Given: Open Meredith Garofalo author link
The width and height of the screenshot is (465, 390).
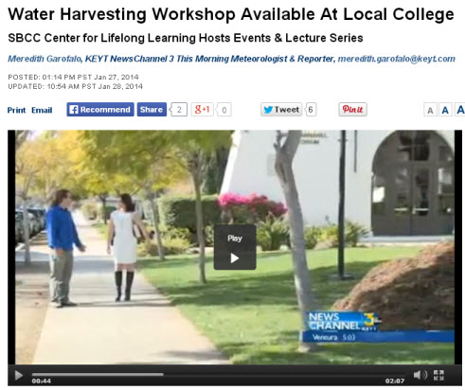Looking at the screenshot, I should (45, 59).
